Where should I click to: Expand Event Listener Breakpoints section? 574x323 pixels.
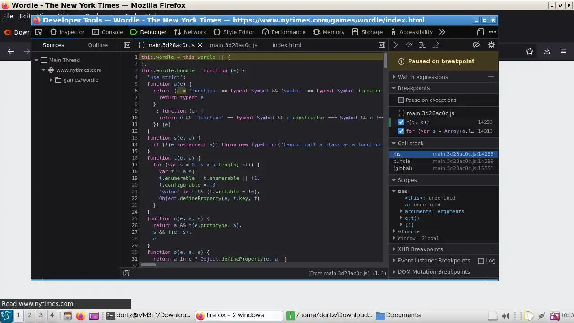[434, 260]
